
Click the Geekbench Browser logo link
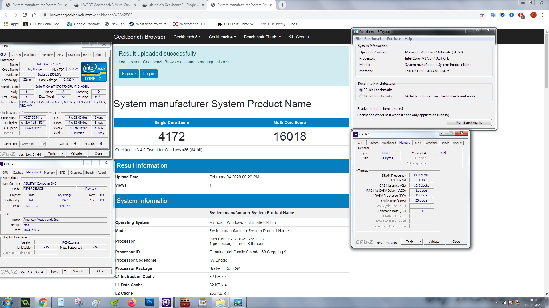point(139,37)
